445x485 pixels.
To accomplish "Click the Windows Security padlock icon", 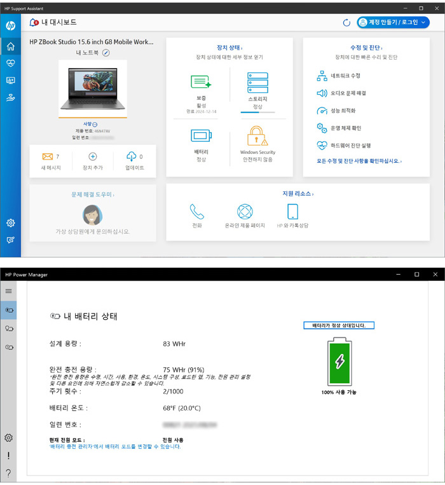I will 257,136.
